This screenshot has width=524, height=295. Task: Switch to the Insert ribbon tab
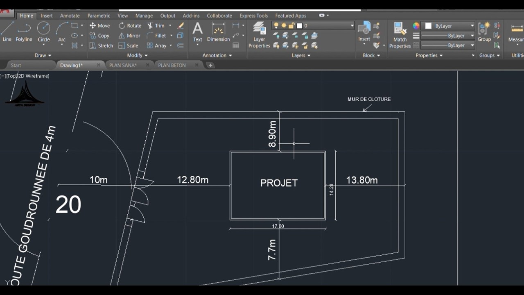[x=47, y=16]
